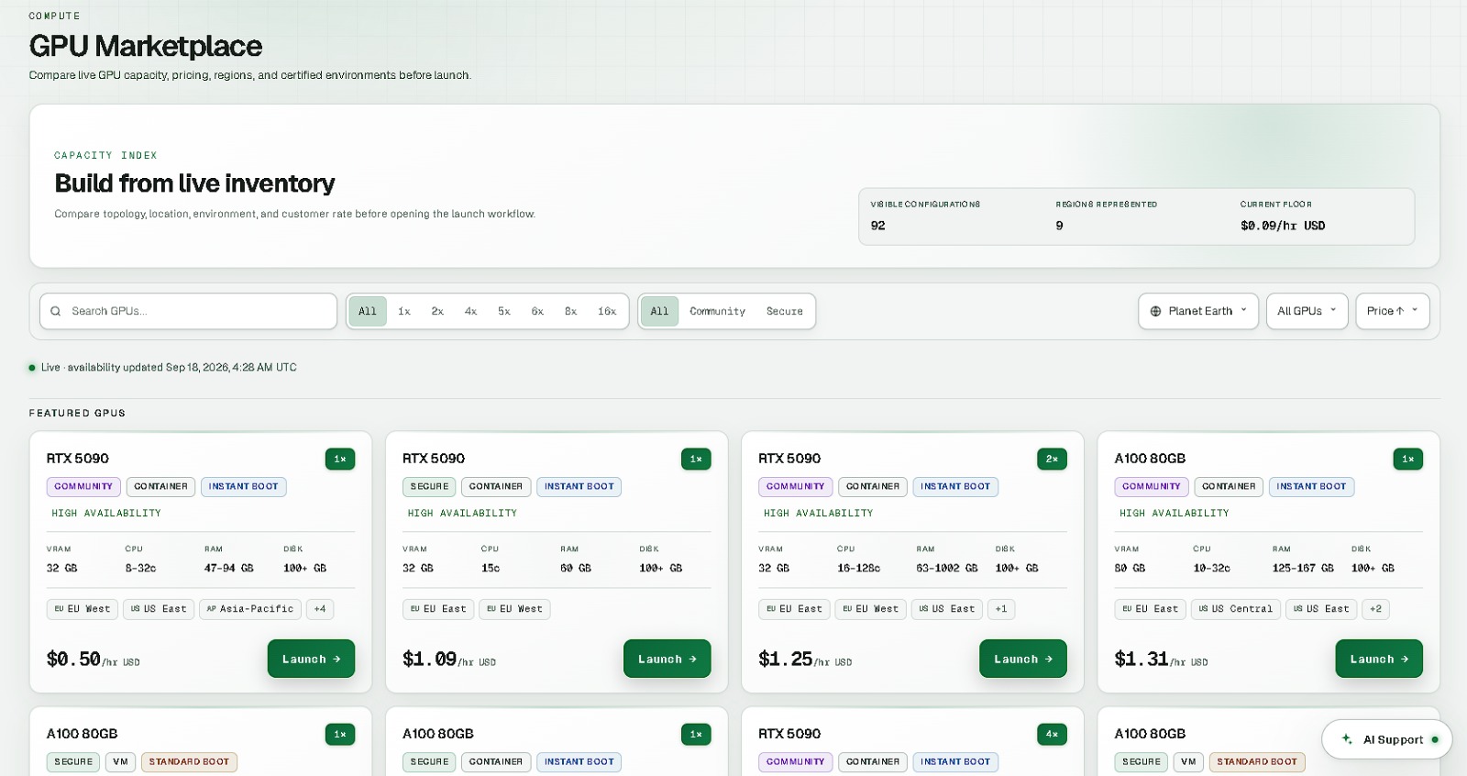Switch to Community cloud filter
Image resolution: width=1467 pixels, height=776 pixels.
718,311
